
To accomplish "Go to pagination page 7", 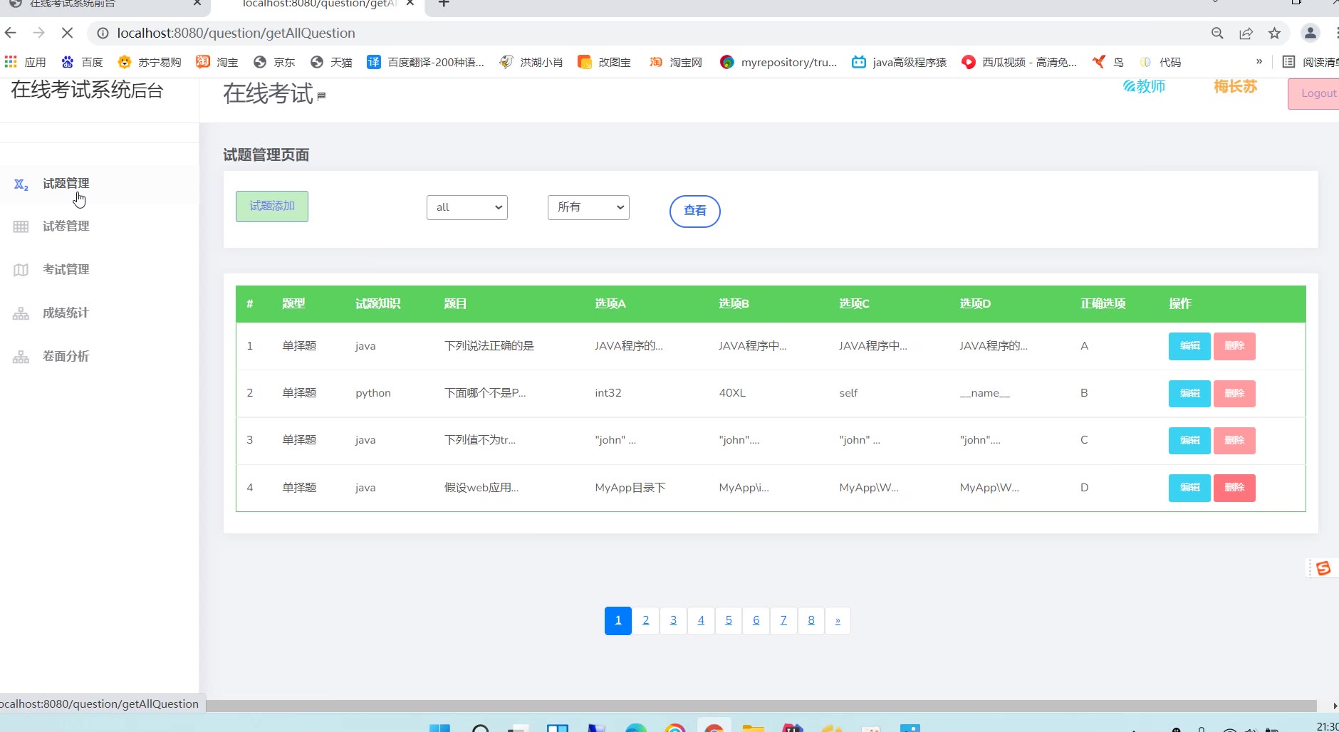I will pyautogui.click(x=783, y=621).
